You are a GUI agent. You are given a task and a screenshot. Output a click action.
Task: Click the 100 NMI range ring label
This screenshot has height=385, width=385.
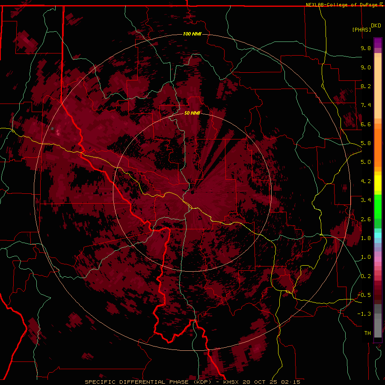192,34
